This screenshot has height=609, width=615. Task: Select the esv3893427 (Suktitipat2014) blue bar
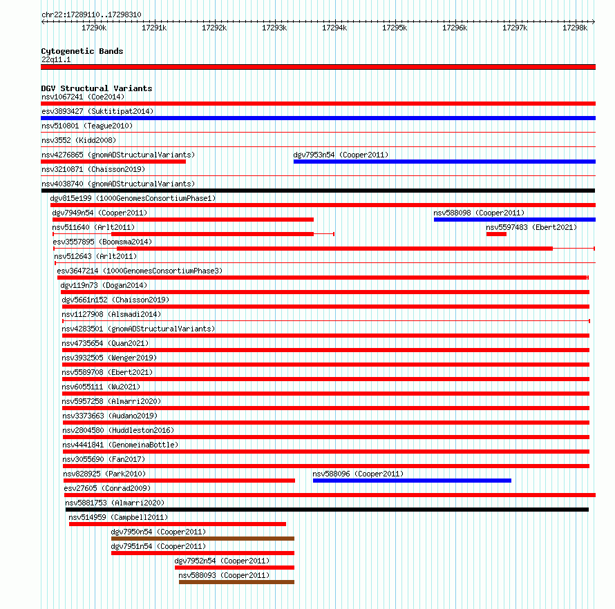(318, 118)
